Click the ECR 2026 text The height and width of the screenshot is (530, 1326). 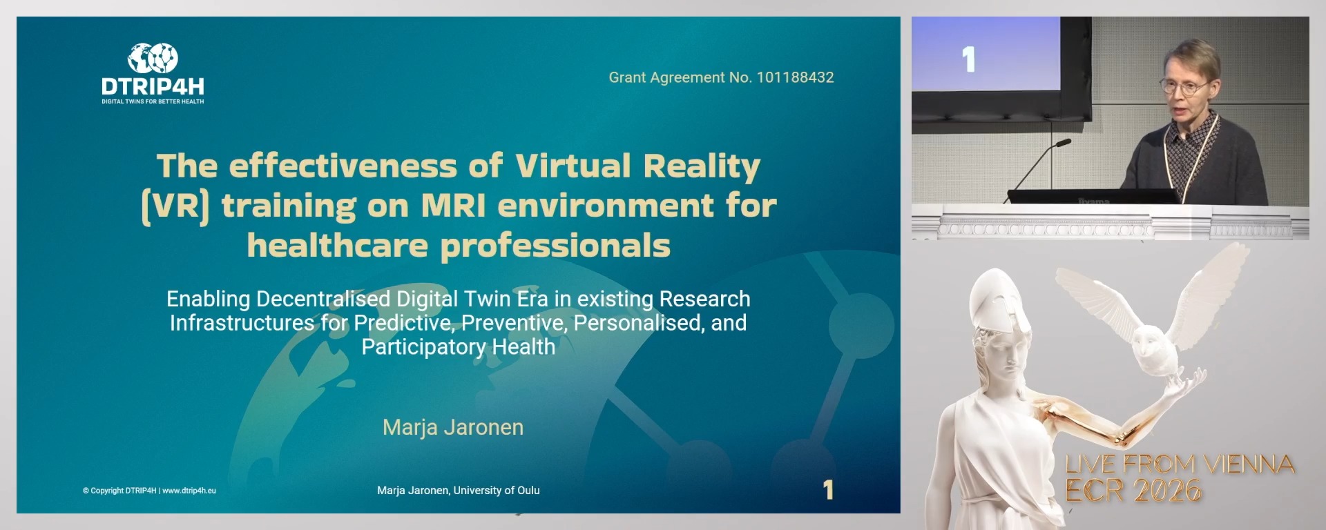click(x=1133, y=491)
